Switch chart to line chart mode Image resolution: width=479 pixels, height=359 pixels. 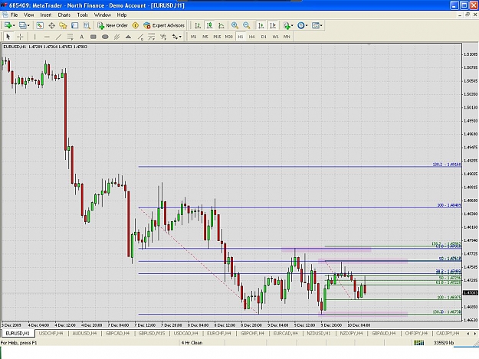(x=221, y=25)
